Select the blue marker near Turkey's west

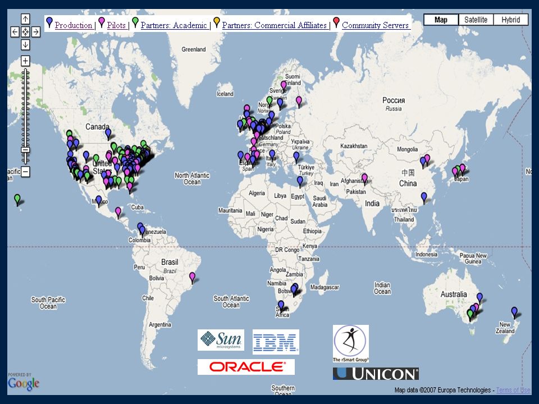pyautogui.click(x=296, y=157)
